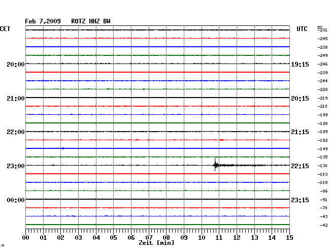Click the "23:00" CET time label
Viewport: 330px width, 251px height.
[x=16, y=166]
